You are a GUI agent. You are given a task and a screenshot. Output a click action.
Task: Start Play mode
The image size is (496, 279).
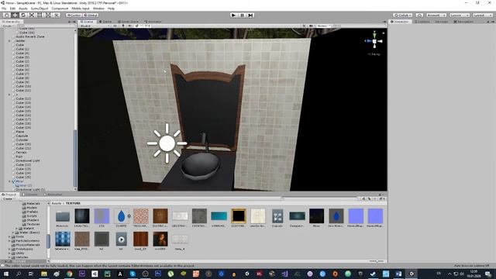click(233, 15)
